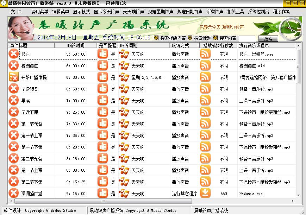
Task: Click the thumbs-up reminder icon in 校园晨曲 row
Action: tap(103, 65)
